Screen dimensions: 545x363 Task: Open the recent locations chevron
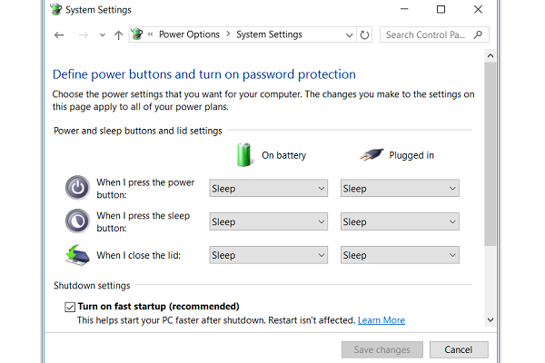[x=102, y=34]
